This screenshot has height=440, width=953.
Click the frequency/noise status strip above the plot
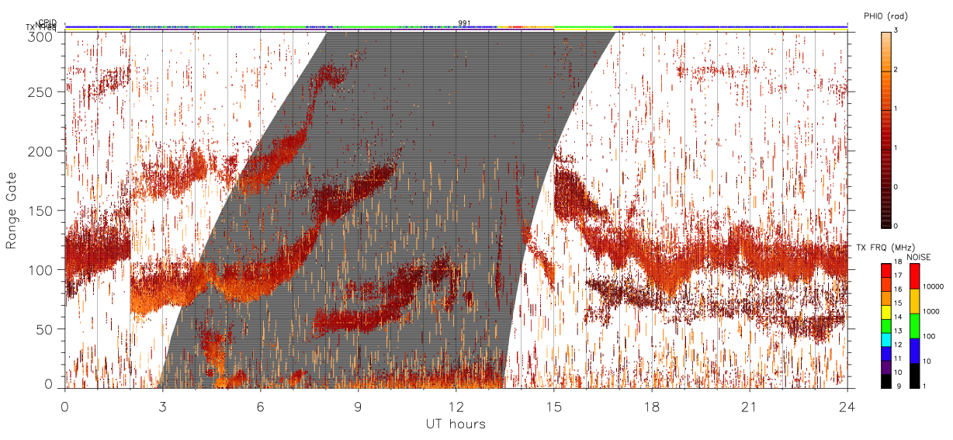click(456, 28)
